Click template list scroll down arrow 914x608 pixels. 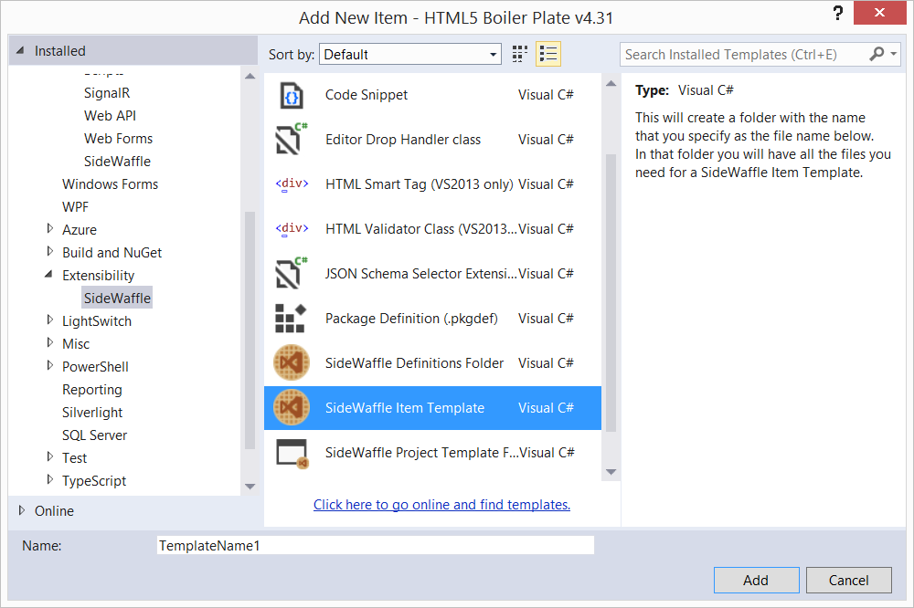[611, 472]
